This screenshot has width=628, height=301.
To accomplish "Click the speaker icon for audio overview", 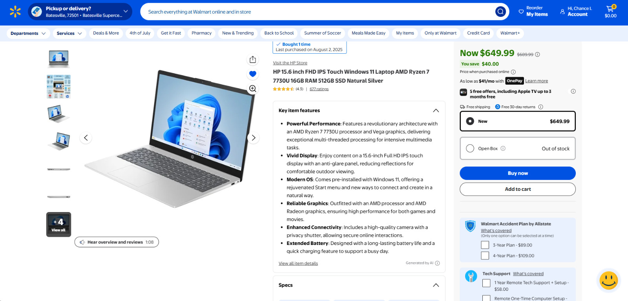I will pyautogui.click(x=82, y=242).
